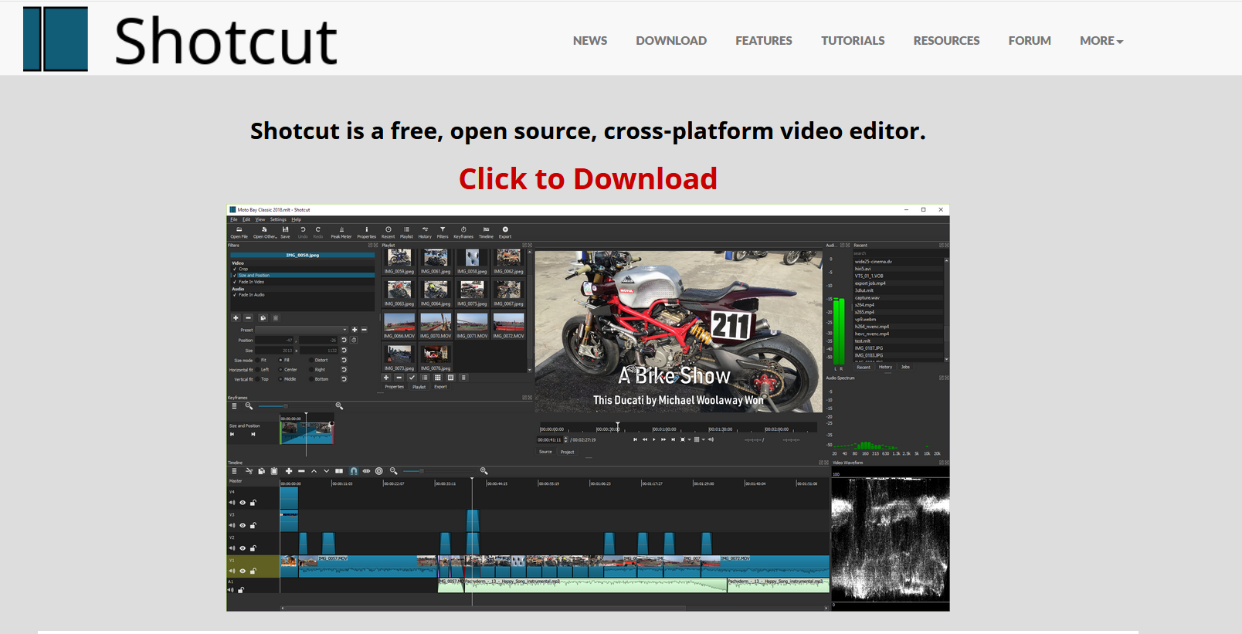Open the Keyframes toolbar icon
1242x634 pixels.
tap(463, 232)
